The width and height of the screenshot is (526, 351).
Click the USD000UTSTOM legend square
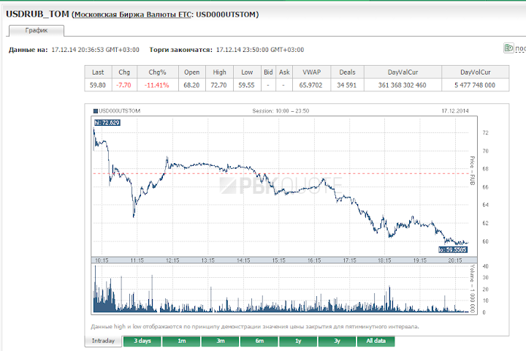tap(95, 111)
